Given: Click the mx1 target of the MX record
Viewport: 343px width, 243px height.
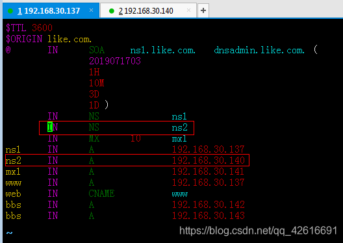Looking at the screenshot, I should coord(179,138).
